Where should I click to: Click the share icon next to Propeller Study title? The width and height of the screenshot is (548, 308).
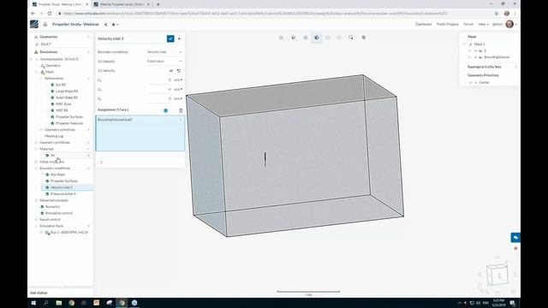(105, 25)
